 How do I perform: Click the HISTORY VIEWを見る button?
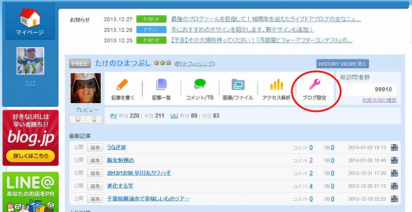pyautogui.click(x=342, y=64)
